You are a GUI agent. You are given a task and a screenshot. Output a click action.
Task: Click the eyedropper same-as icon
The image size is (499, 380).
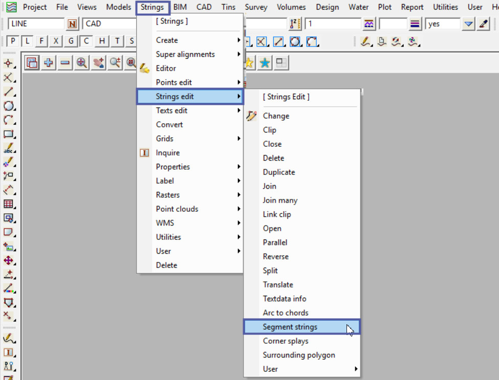pos(484,24)
